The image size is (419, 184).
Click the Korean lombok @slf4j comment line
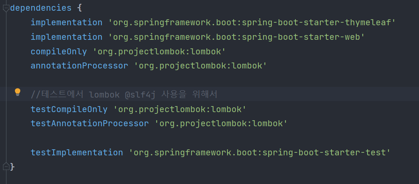(124, 94)
